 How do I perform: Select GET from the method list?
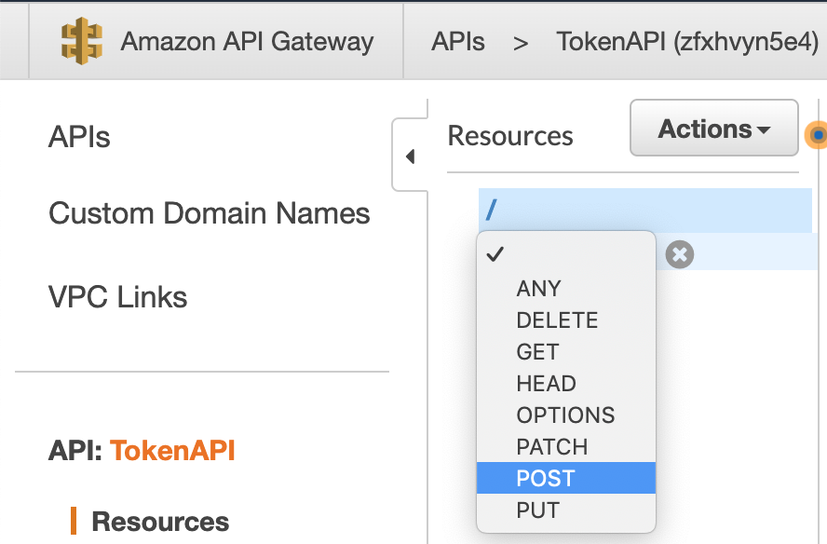[537, 352]
